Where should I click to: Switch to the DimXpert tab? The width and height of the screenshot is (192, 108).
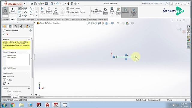click(31, 19)
